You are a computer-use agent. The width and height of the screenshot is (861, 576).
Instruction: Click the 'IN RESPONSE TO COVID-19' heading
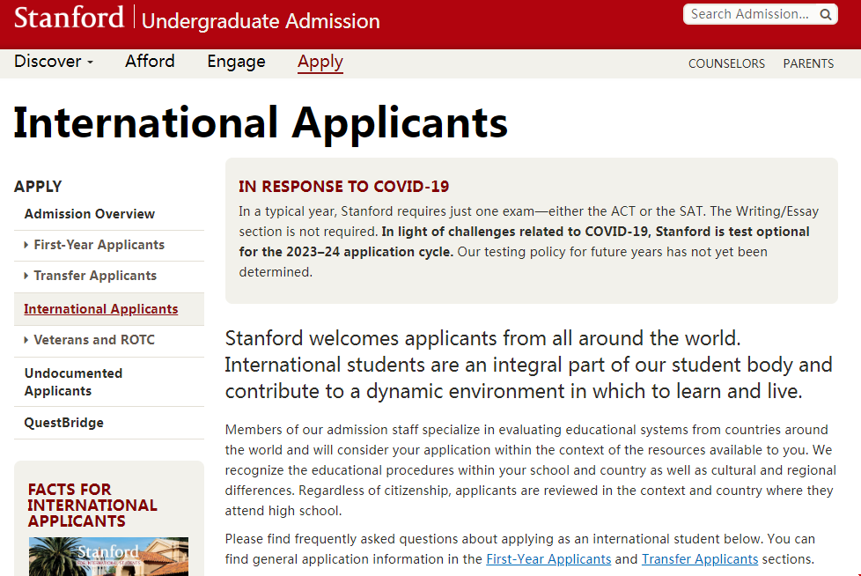click(x=343, y=187)
